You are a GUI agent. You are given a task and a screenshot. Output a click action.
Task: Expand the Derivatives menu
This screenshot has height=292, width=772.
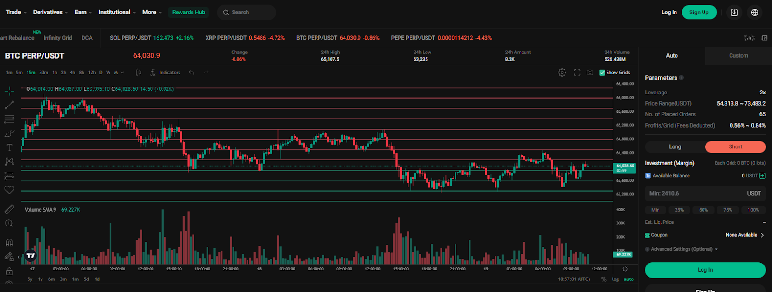point(50,12)
